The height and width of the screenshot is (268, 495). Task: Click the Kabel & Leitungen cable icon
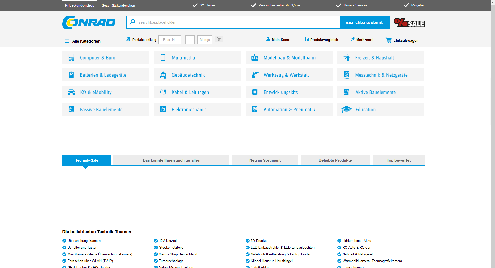tap(163, 92)
